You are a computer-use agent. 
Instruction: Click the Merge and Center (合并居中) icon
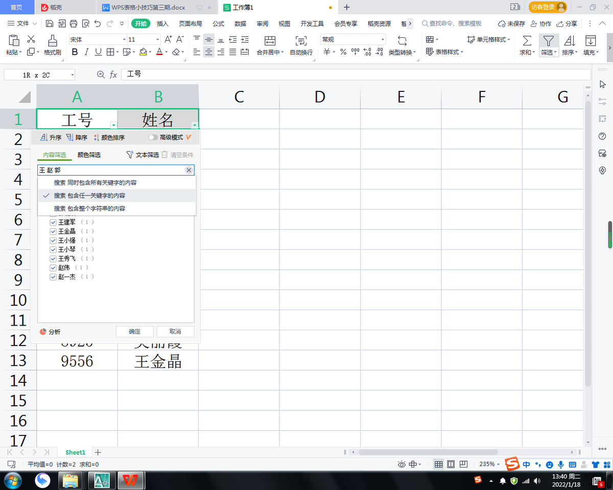(270, 41)
